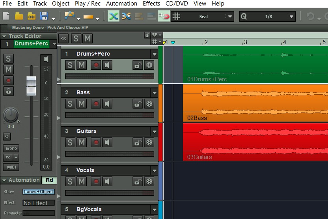
Task: Collapse the track header with the double-arrow button
Action: 63,39
